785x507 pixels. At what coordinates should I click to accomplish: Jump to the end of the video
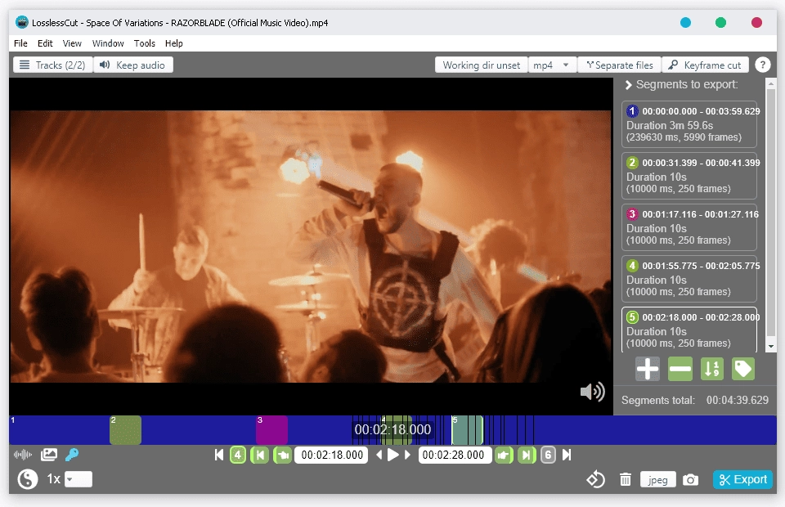coord(567,455)
